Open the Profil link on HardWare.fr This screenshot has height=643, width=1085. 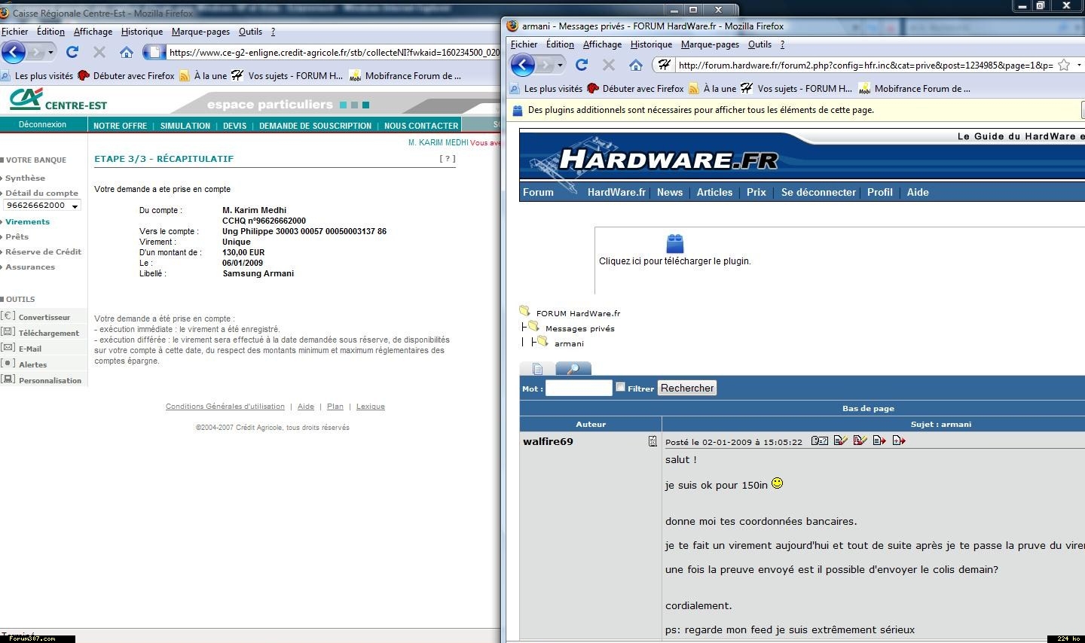click(x=879, y=192)
